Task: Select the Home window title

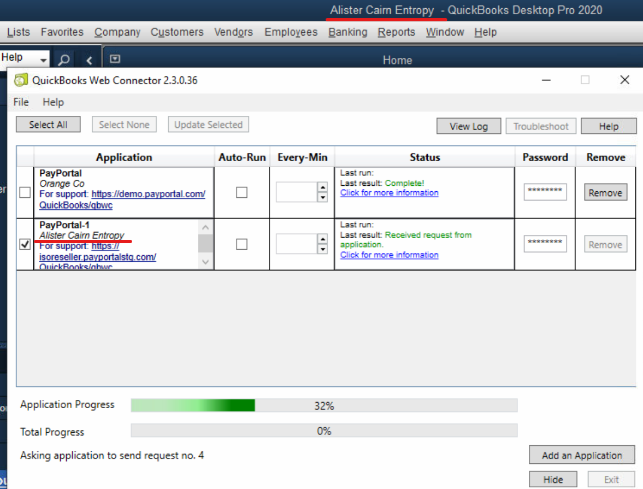Action: pos(397,60)
